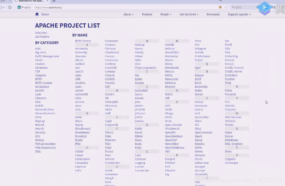285x186 pixels.
Task: Open the FreeMarker project link
Action: point(112,163)
